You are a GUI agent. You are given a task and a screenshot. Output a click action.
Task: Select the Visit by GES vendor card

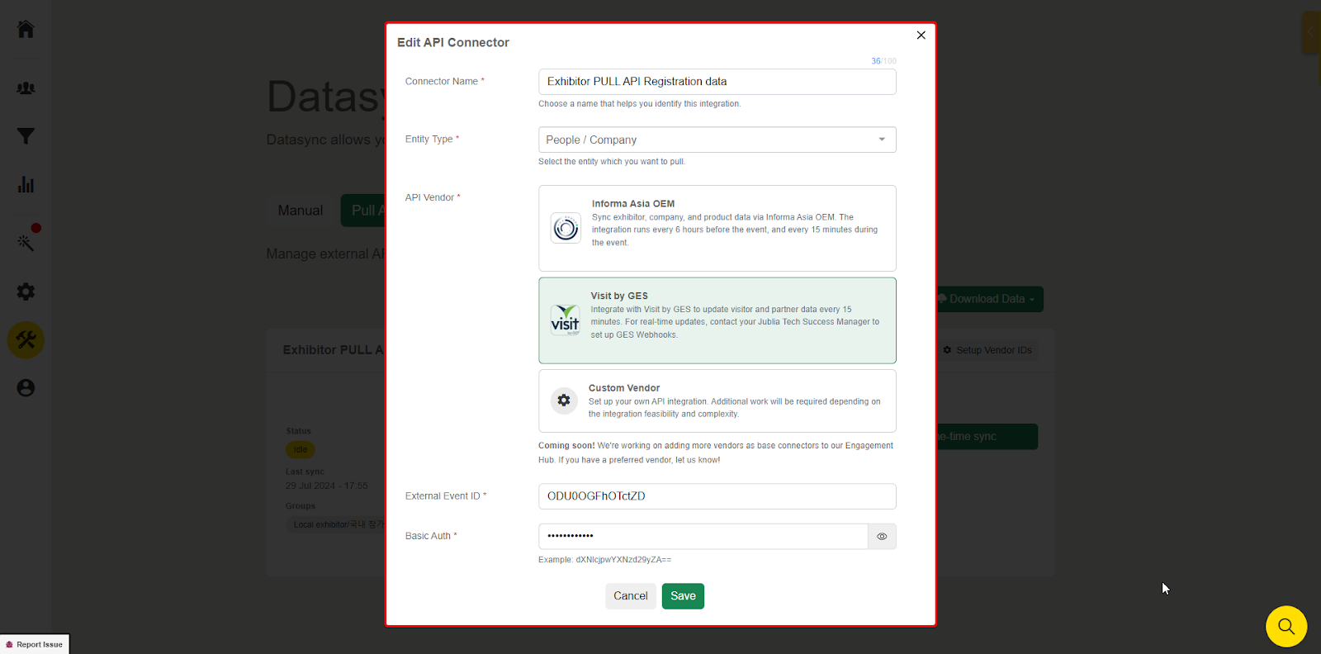pyautogui.click(x=717, y=320)
